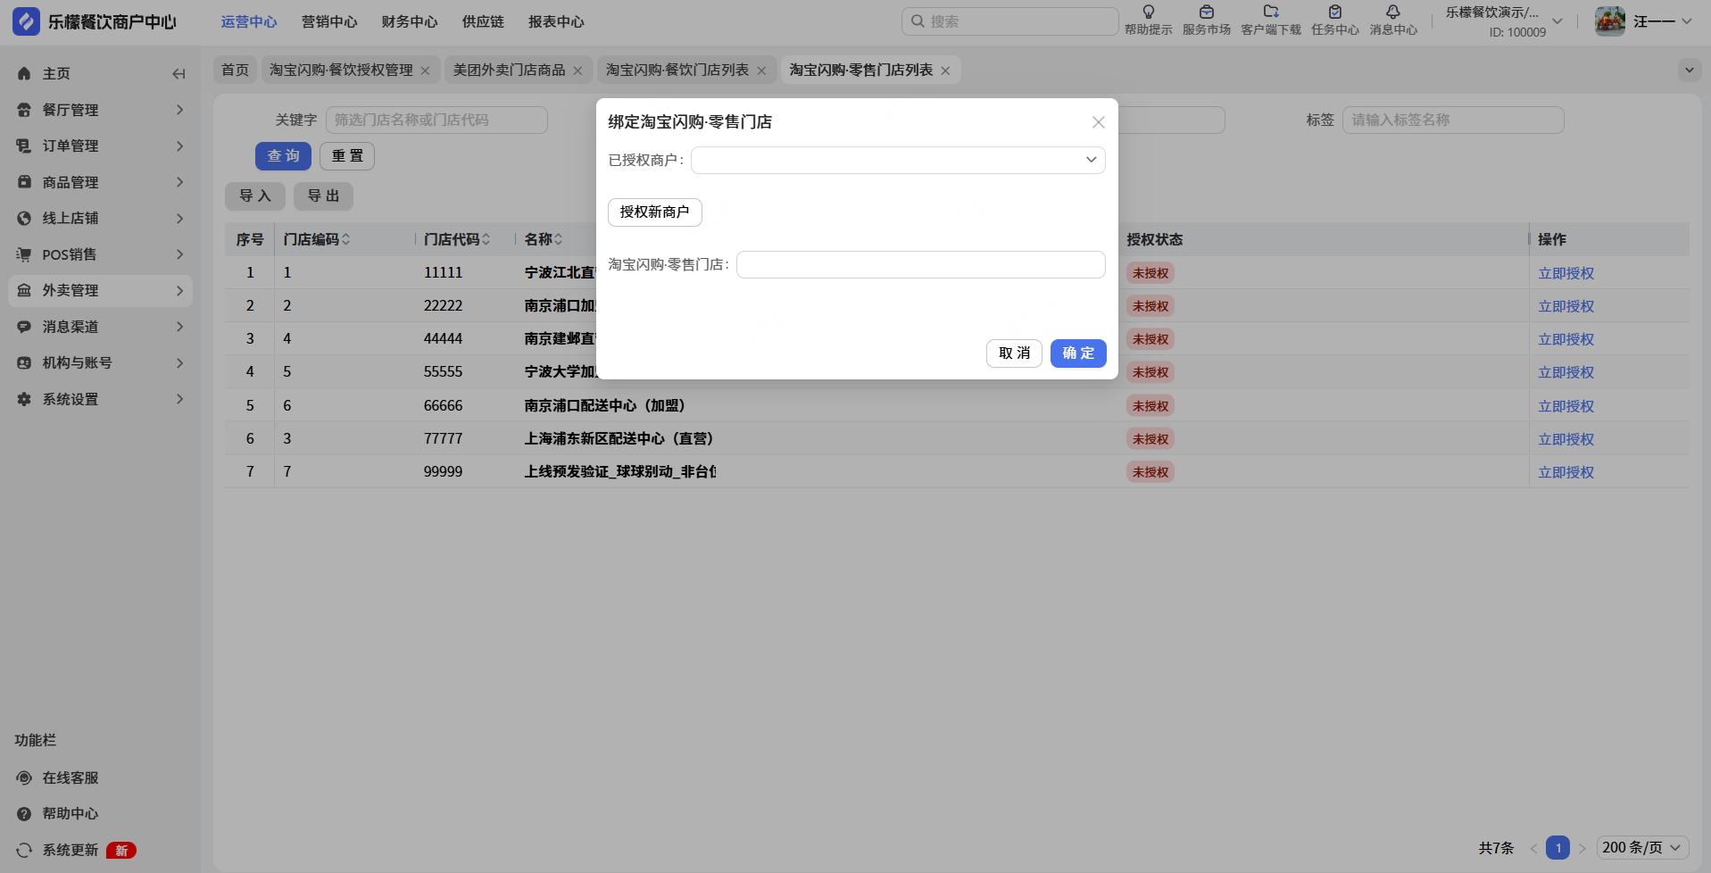Click the 重置 button
The image size is (1711, 873).
point(347,156)
